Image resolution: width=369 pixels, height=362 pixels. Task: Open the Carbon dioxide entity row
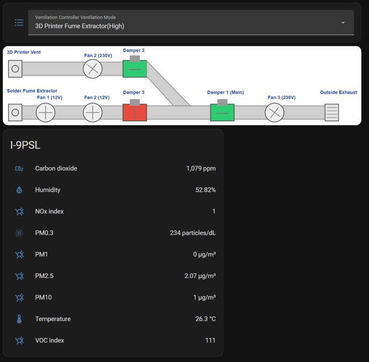[113, 169]
